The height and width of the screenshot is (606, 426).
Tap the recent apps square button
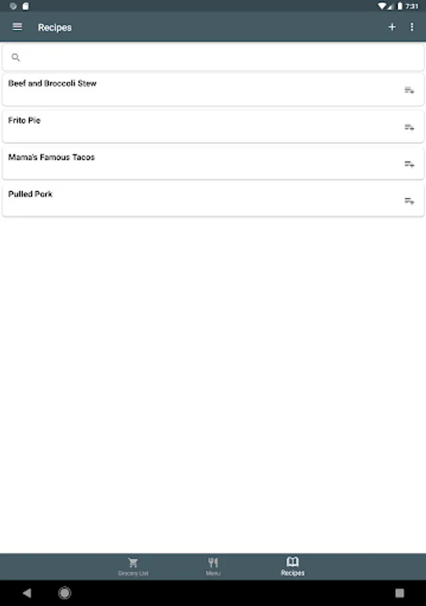(400, 593)
